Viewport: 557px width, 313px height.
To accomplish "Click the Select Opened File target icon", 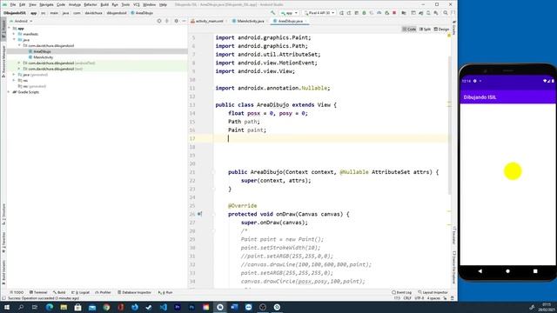I will 158,21.
